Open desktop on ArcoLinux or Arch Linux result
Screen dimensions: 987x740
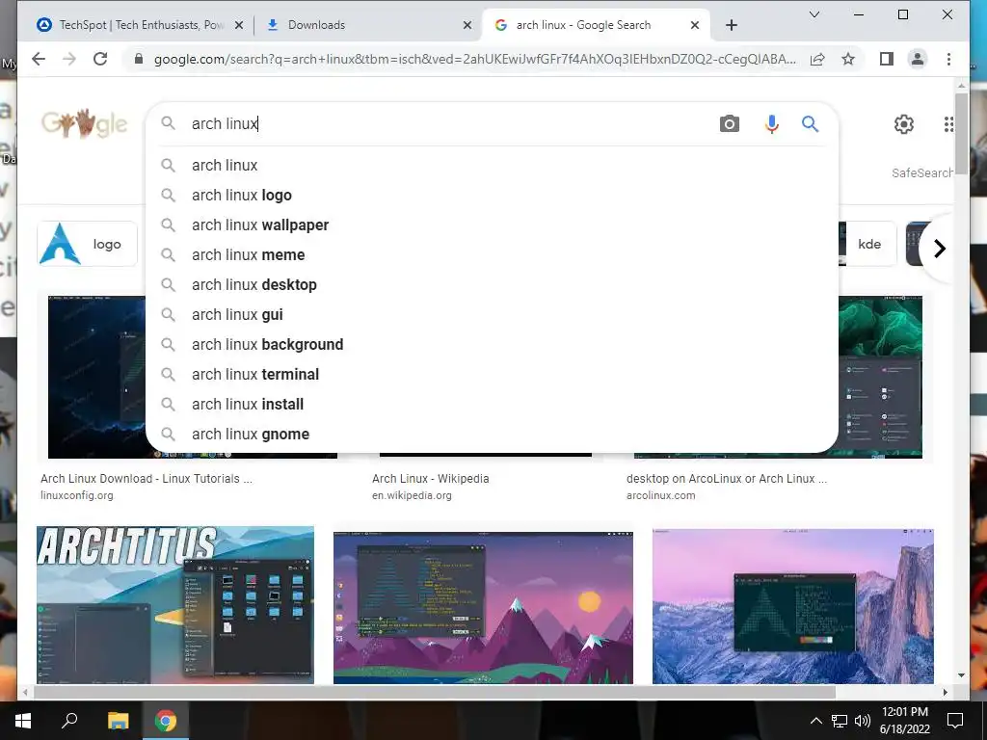pyautogui.click(x=727, y=479)
